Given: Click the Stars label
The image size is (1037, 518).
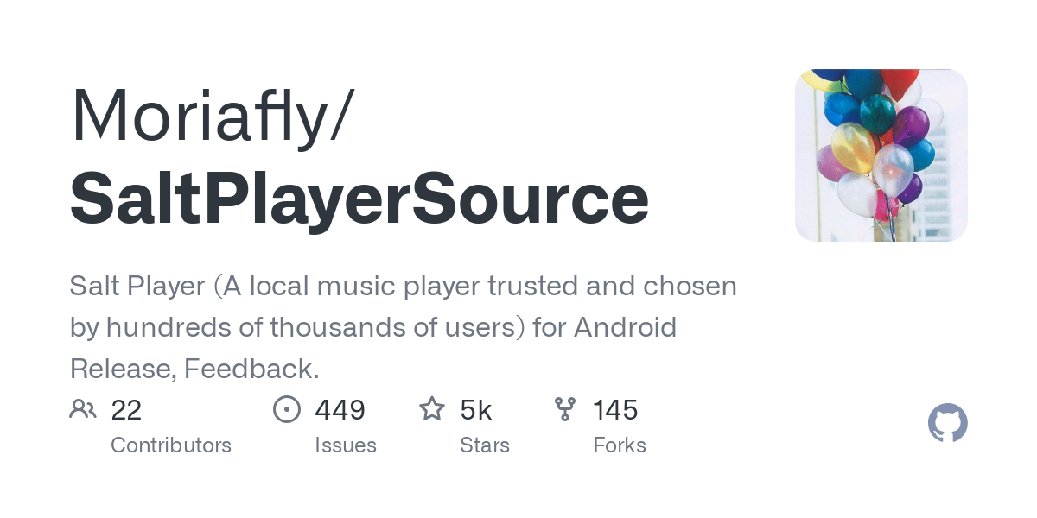Looking at the screenshot, I should click(x=485, y=445).
